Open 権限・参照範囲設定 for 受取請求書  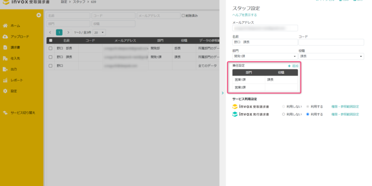(x=345, y=107)
